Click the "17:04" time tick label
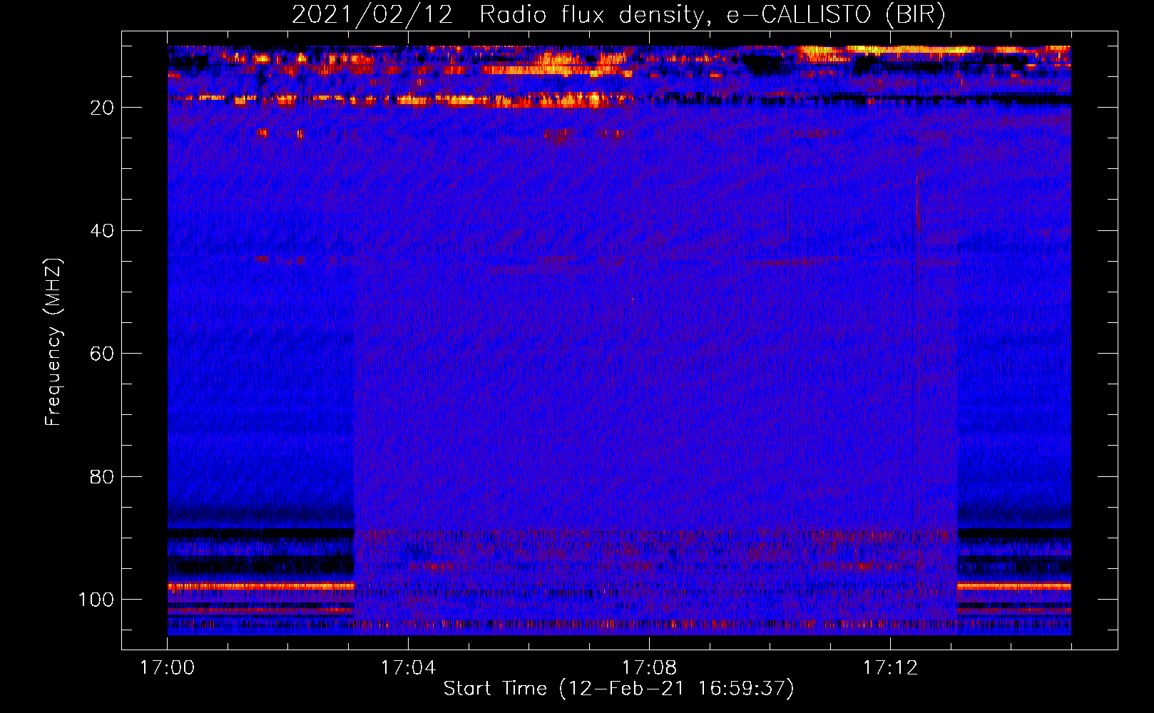The height and width of the screenshot is (713, 1154). point(408,668)
